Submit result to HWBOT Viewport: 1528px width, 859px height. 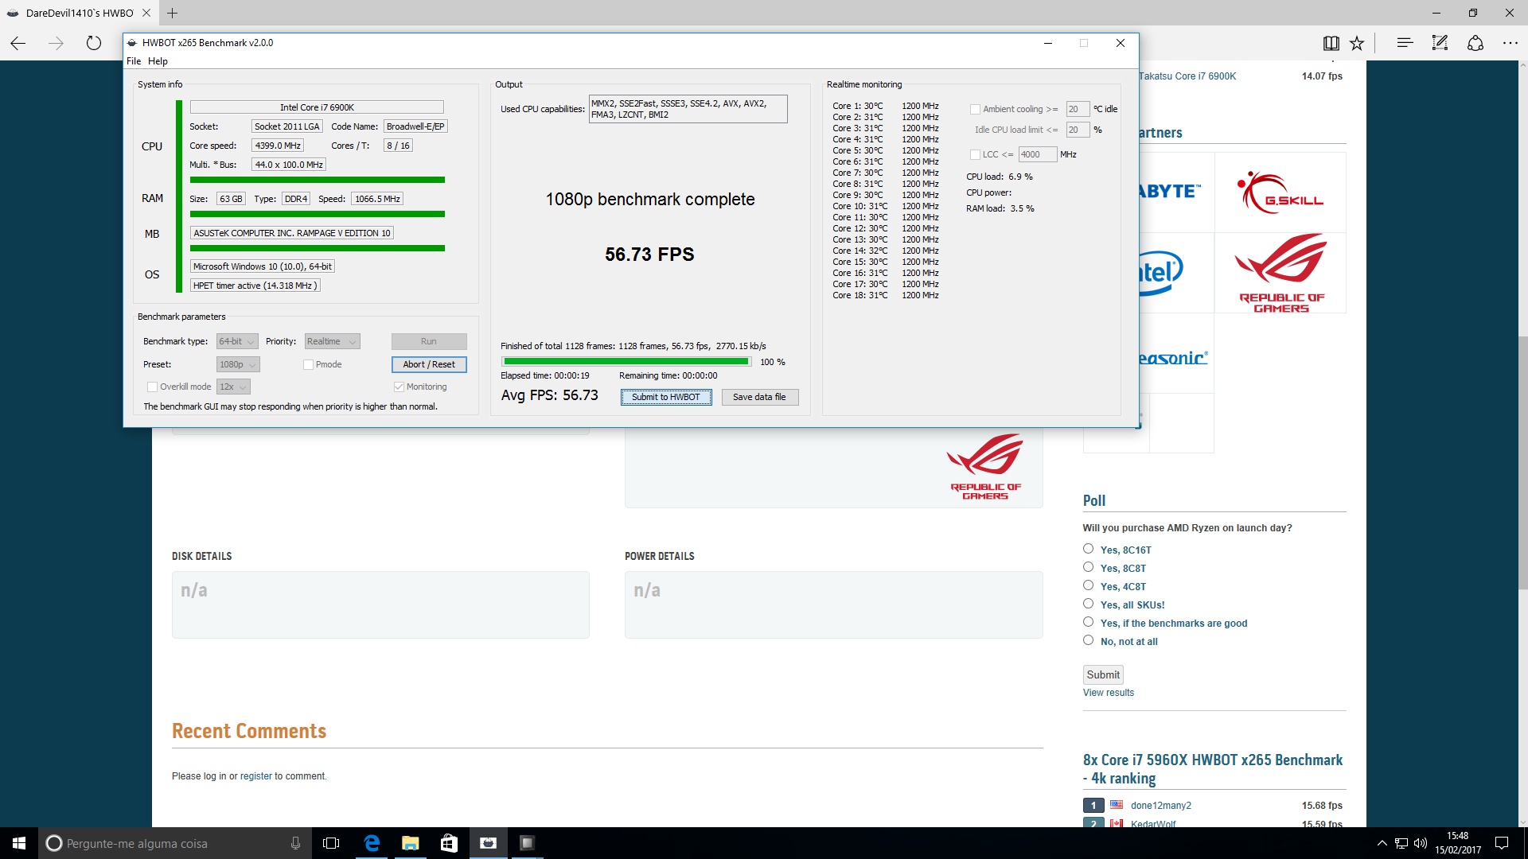pos(666,397)
